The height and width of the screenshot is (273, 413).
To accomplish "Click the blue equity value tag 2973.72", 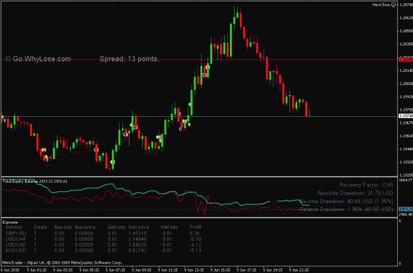I will [x=406, y=209].
